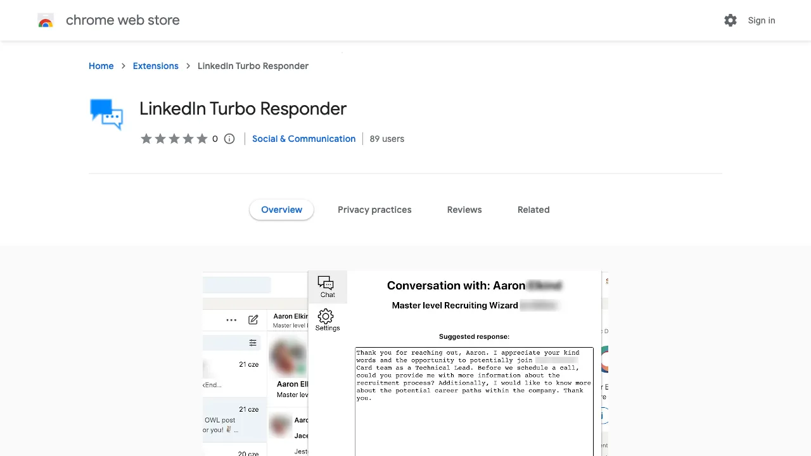Click the rating info circle icon
The width and height of the screenshot is (811, 456).
[229, 139]
